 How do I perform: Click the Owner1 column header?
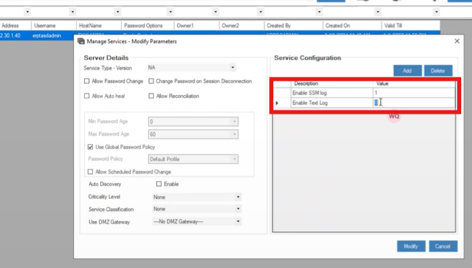pos(197,26)
